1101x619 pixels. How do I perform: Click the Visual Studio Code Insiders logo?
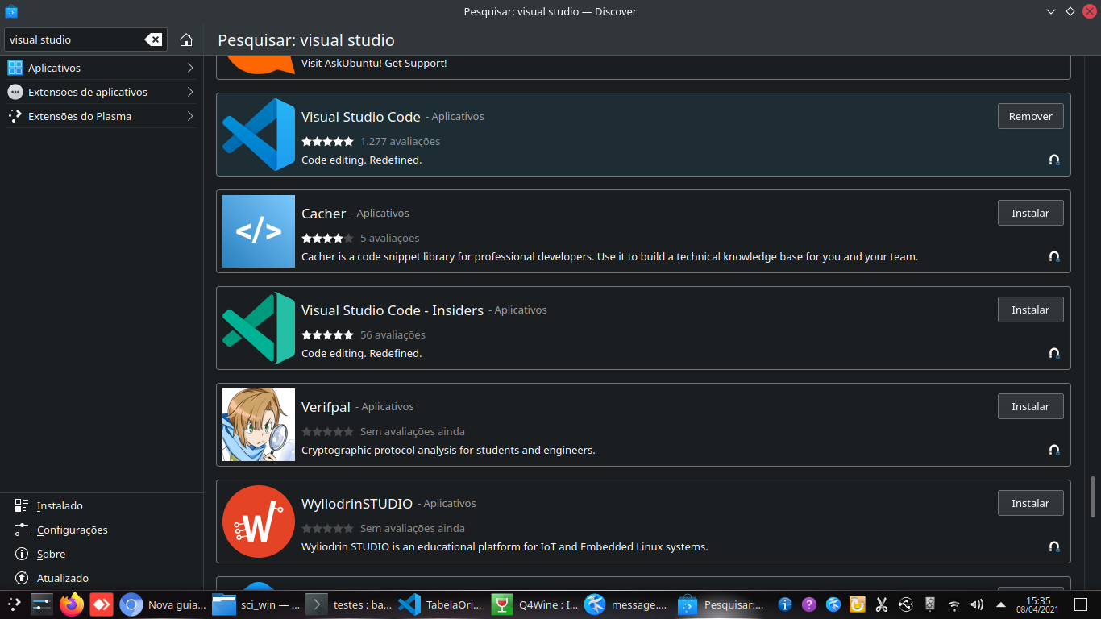(259, 328)
